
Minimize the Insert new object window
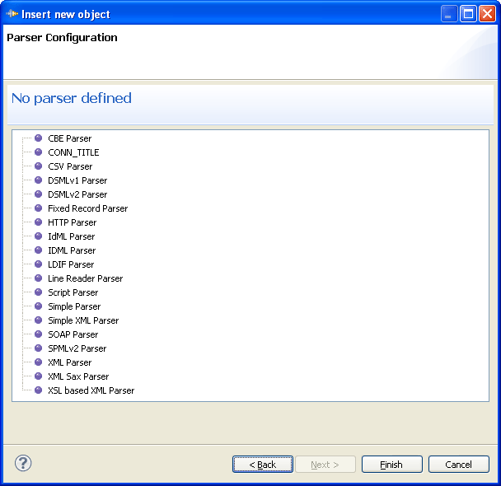click(449, 14)
